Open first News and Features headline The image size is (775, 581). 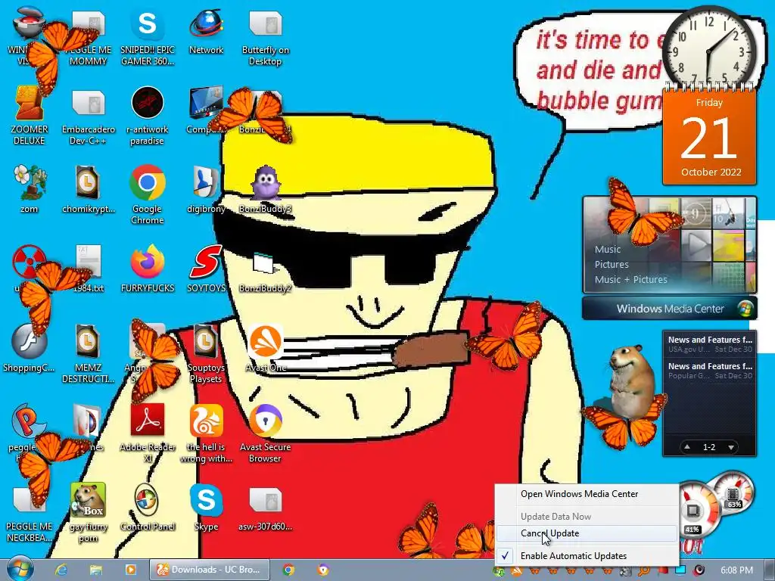click(x=710, y=344)
